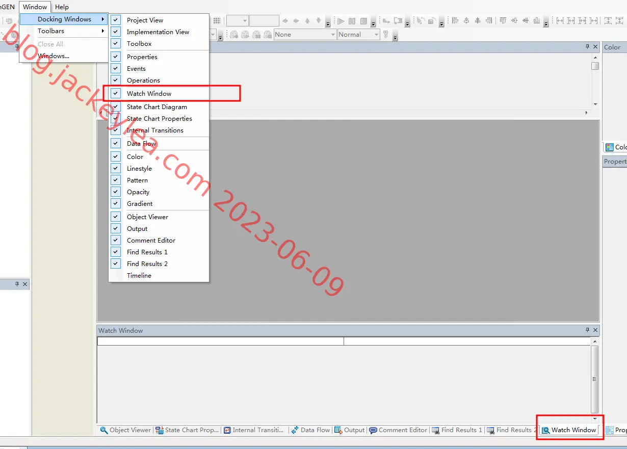Click the Pause simulation toolbar icon
Image resolution: width=627 pixels, height=449 pixels.
352,21
